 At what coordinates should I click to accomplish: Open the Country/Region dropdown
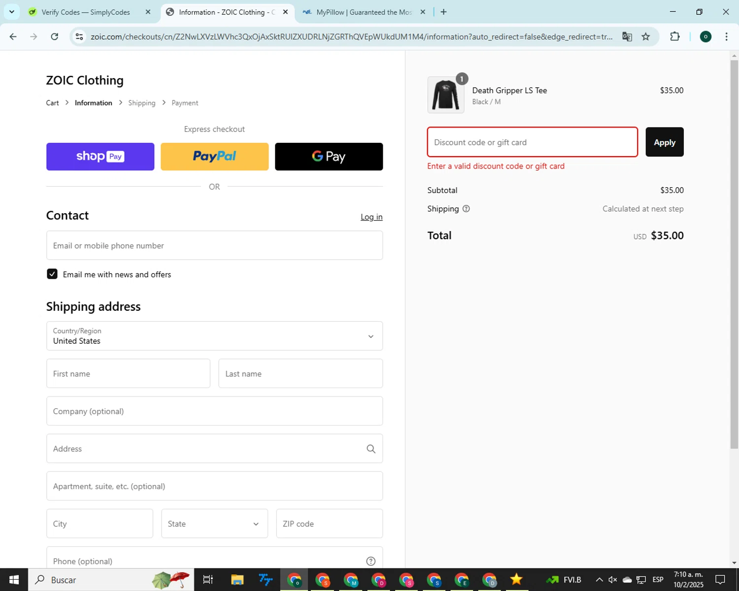click(x=214, y=336)
